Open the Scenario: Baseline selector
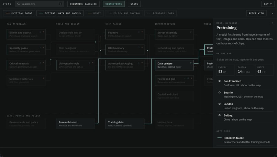Screen dimensions: 277x157 click(83, 4)
